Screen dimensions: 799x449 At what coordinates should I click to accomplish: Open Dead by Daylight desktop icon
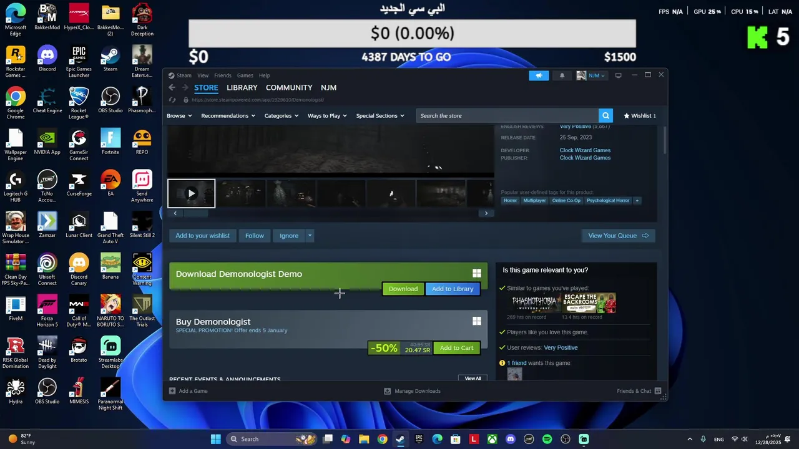point(47,353)
